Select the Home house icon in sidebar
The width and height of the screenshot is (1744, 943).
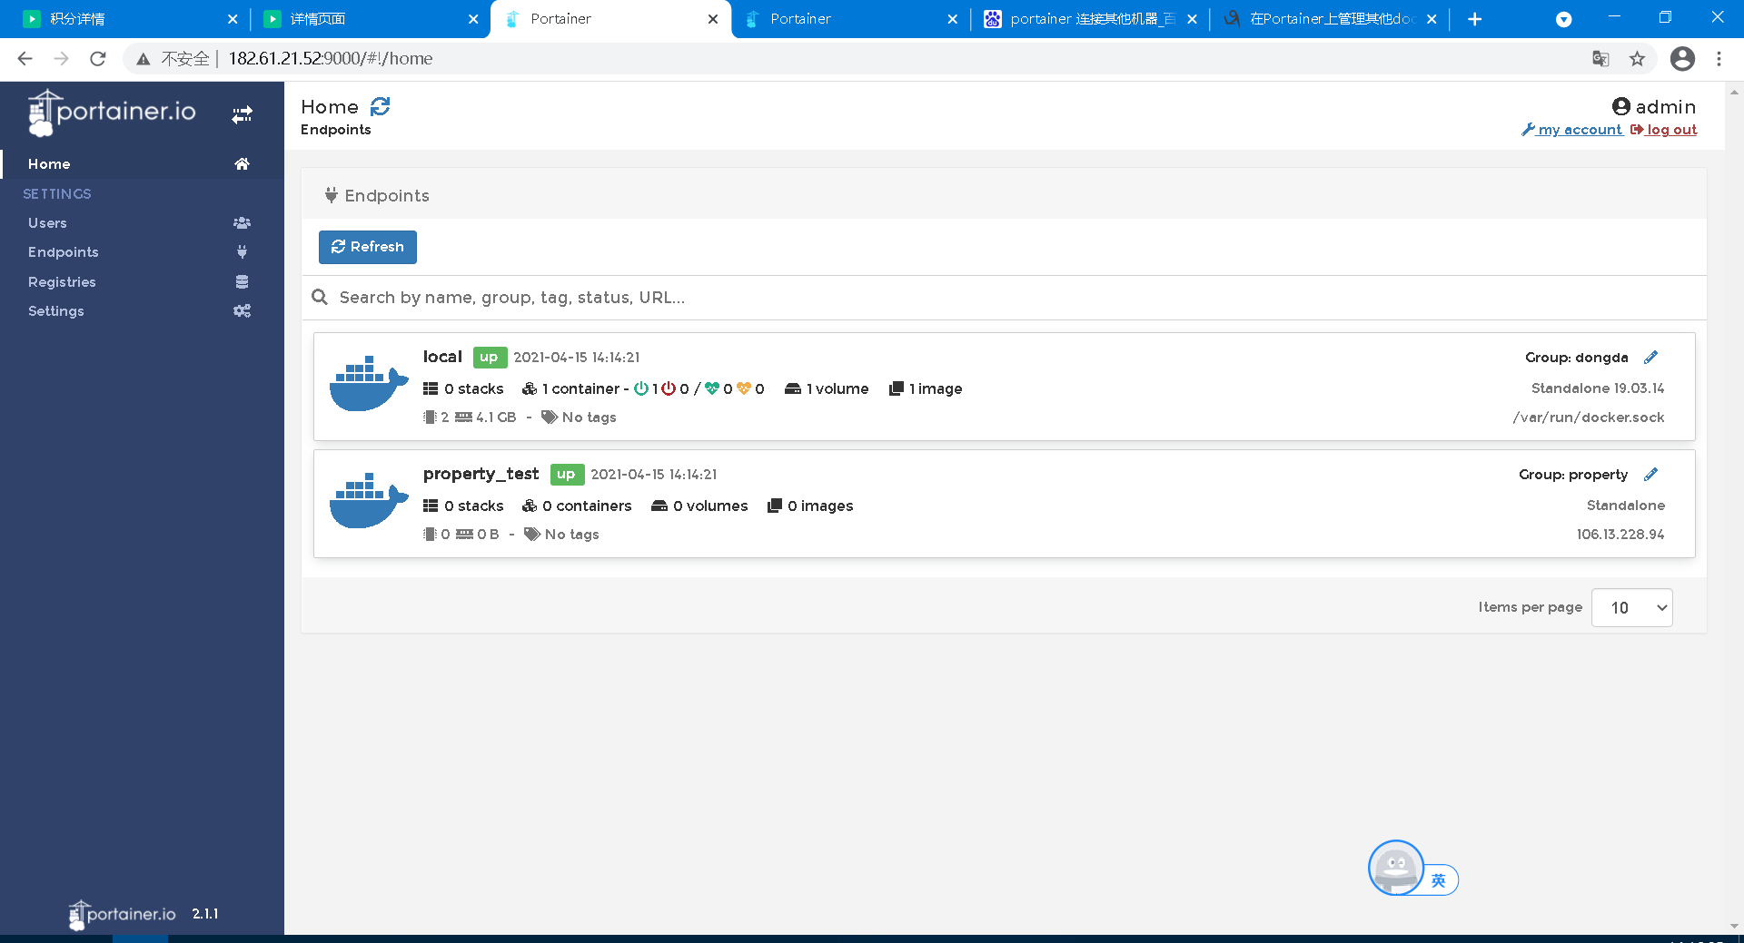point(242,163)
